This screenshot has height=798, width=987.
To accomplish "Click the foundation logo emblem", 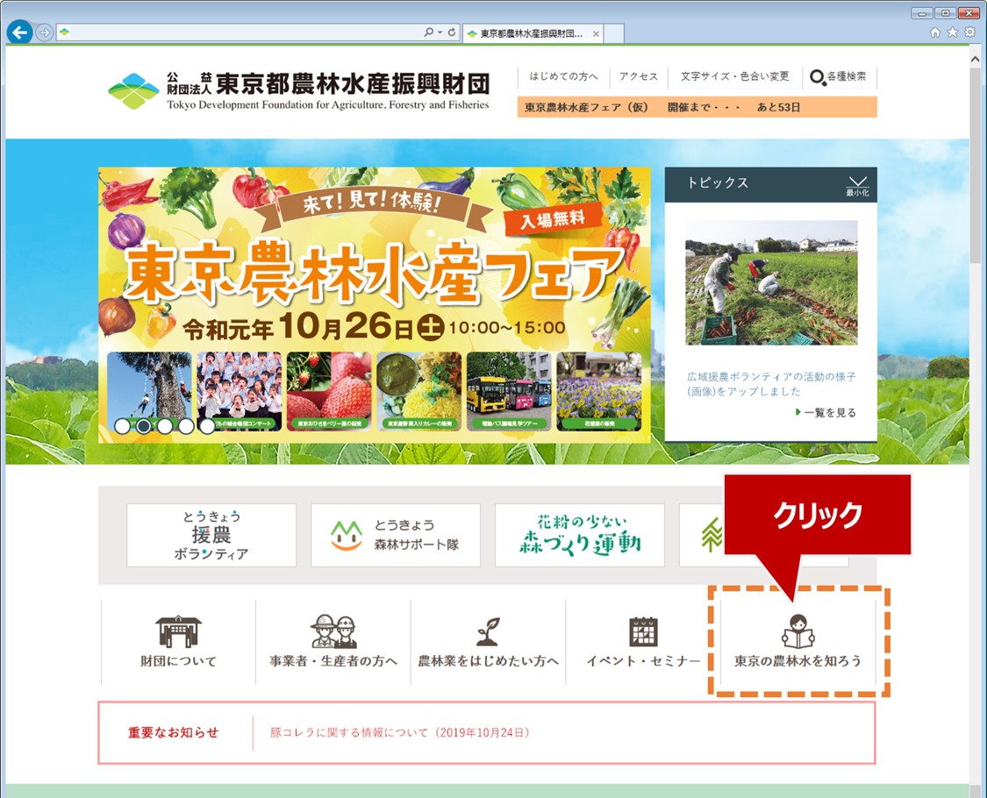I will 133,90.
